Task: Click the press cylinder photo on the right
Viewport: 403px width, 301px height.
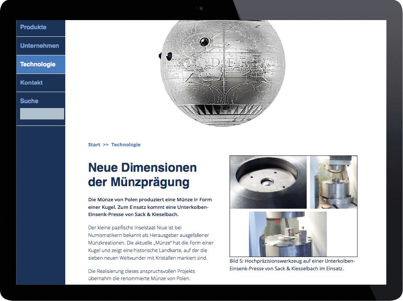Action: (x=333, y=182)
